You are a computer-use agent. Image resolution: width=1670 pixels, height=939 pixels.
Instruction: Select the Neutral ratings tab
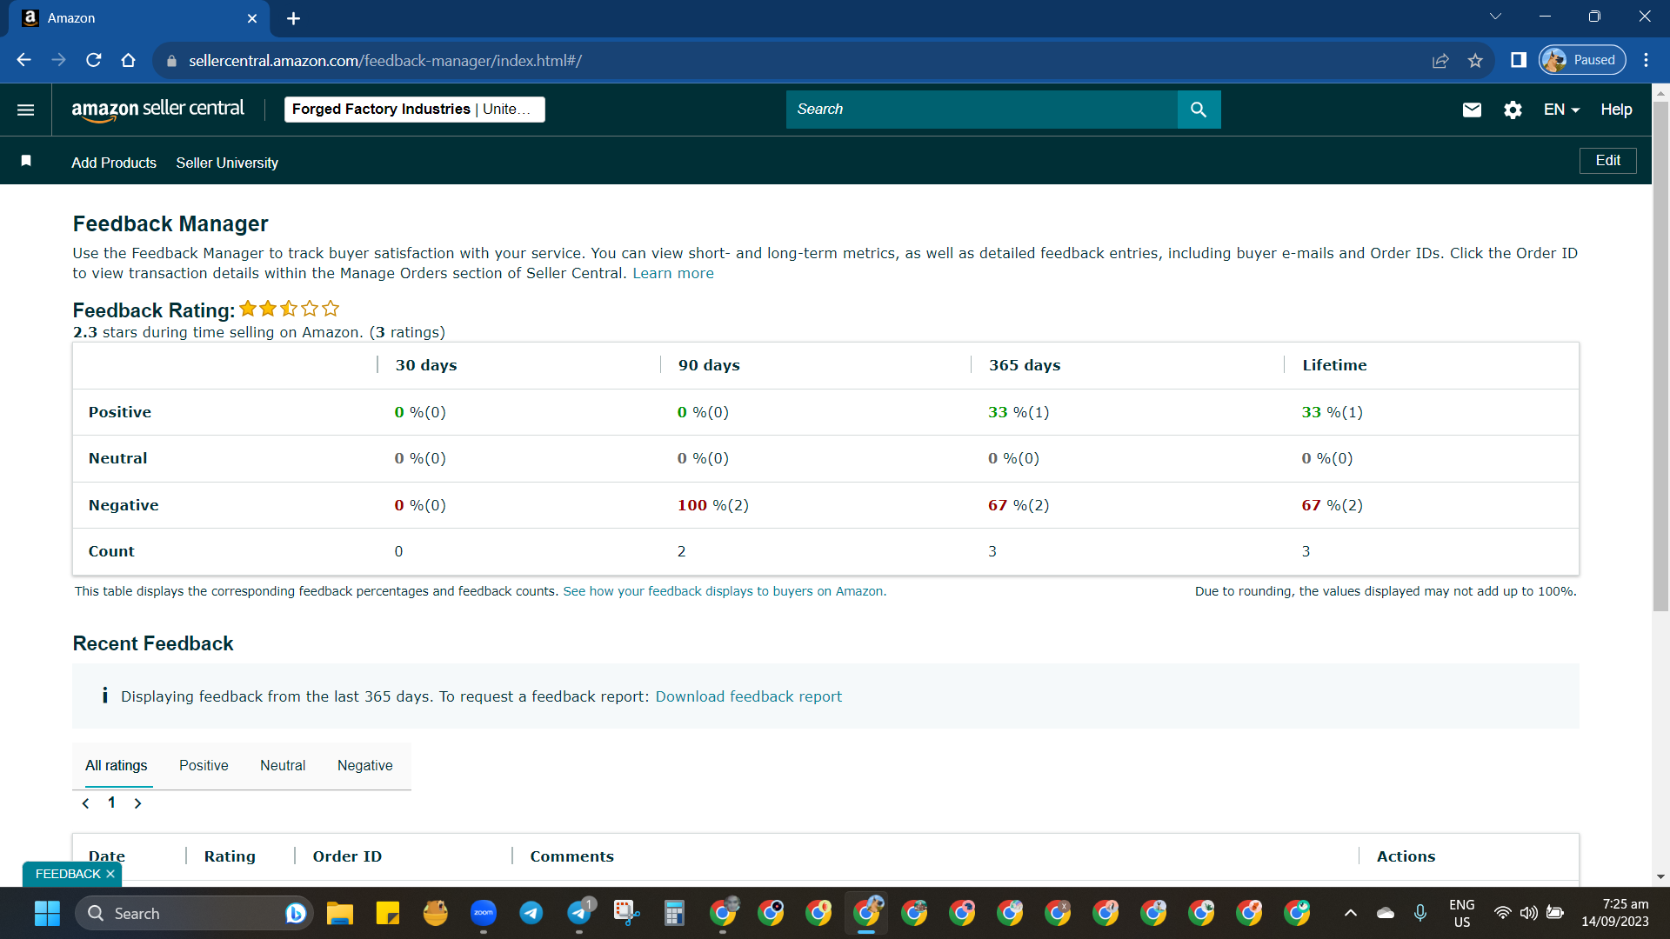pos(283,765)
